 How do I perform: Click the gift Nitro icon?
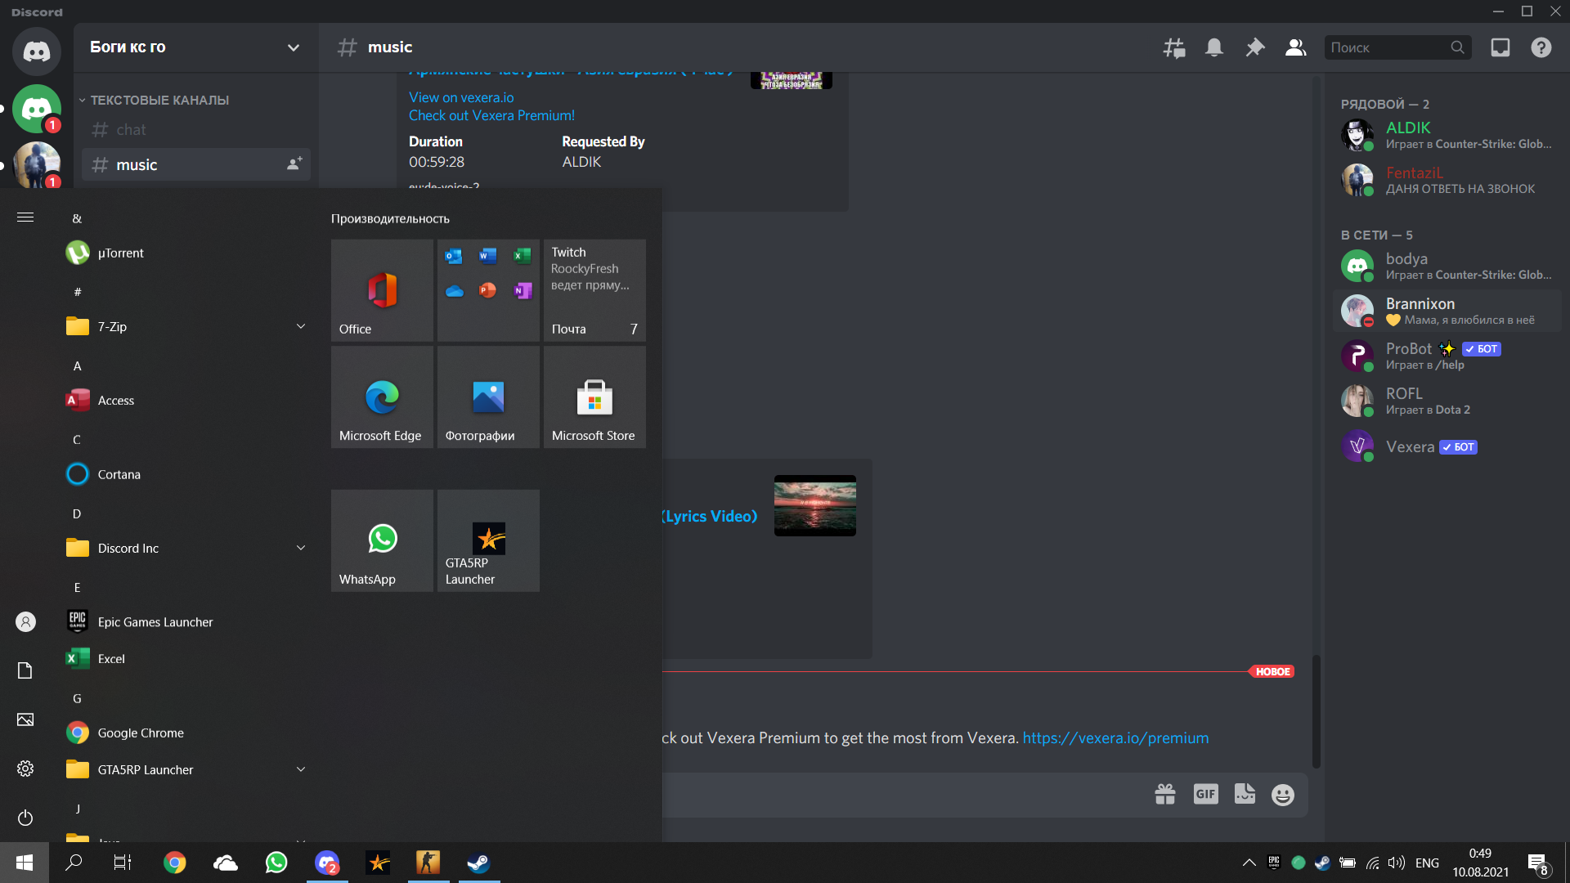tap(1165, 794)
